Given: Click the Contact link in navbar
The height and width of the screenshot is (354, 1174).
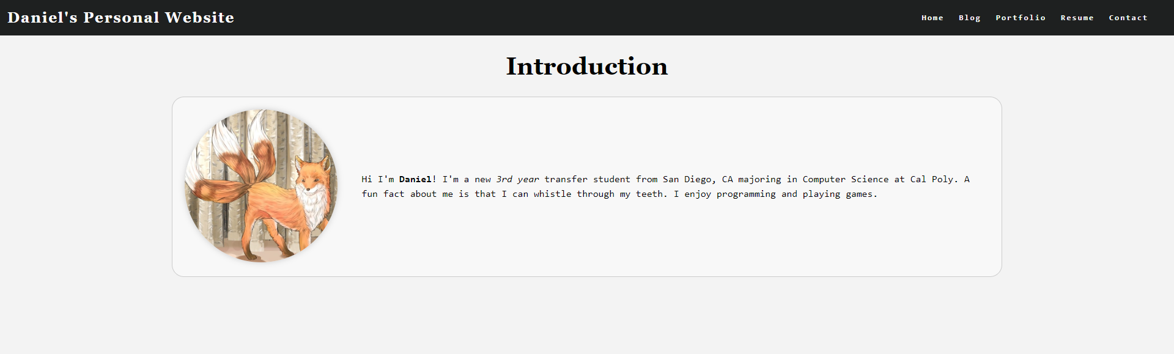Looking at the screenshot, I should [1128, 18].
